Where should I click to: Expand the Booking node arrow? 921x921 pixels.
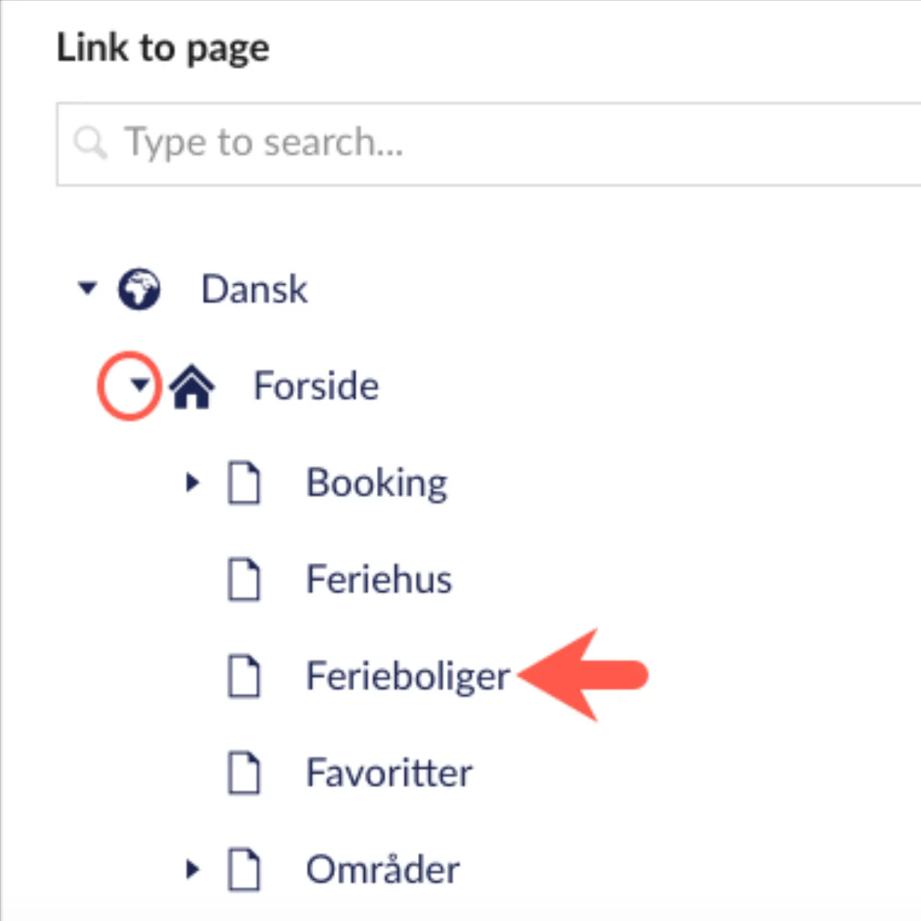tap(193, 482)
